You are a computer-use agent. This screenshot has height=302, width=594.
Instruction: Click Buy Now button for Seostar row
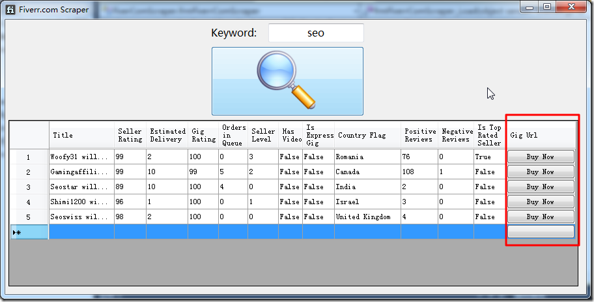541,187
